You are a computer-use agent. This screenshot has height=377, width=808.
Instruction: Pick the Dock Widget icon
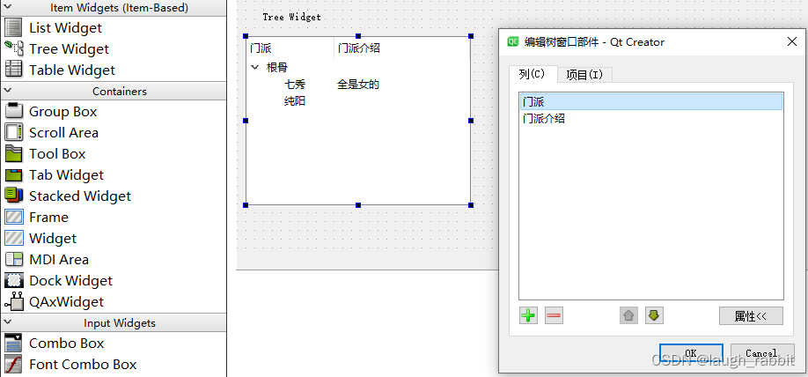point(13,281)
